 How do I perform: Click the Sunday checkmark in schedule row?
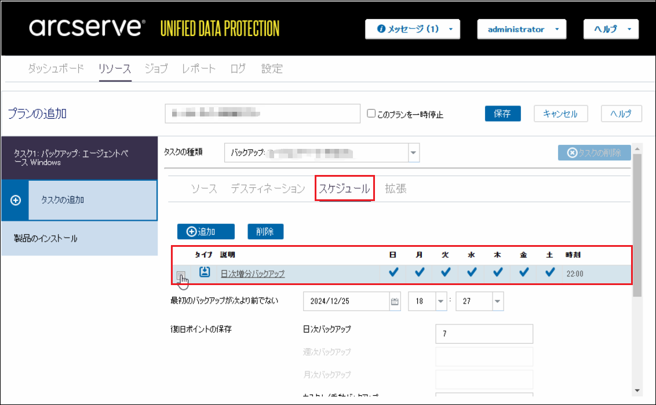(x=393, y=272)
